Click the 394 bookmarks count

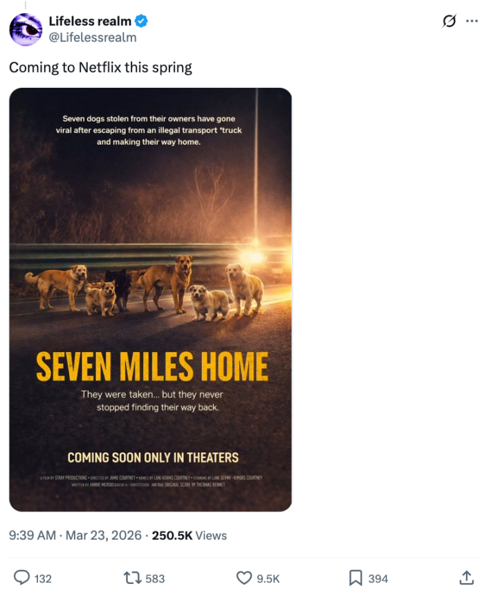coord(378,578)
